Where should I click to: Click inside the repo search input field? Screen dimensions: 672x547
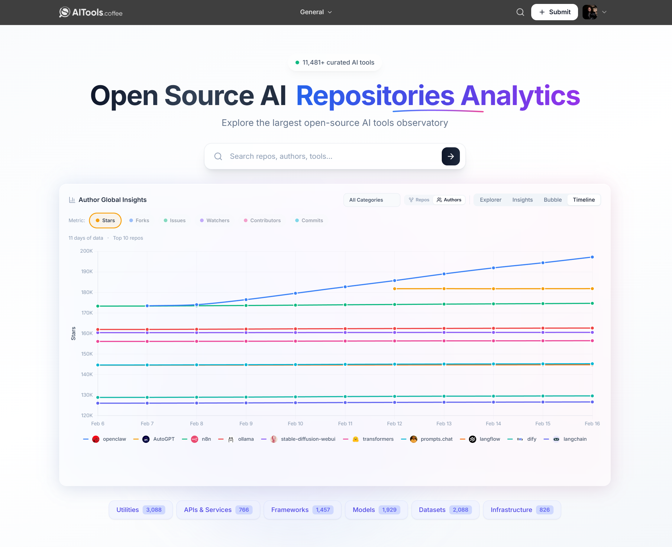coord(315,156)
